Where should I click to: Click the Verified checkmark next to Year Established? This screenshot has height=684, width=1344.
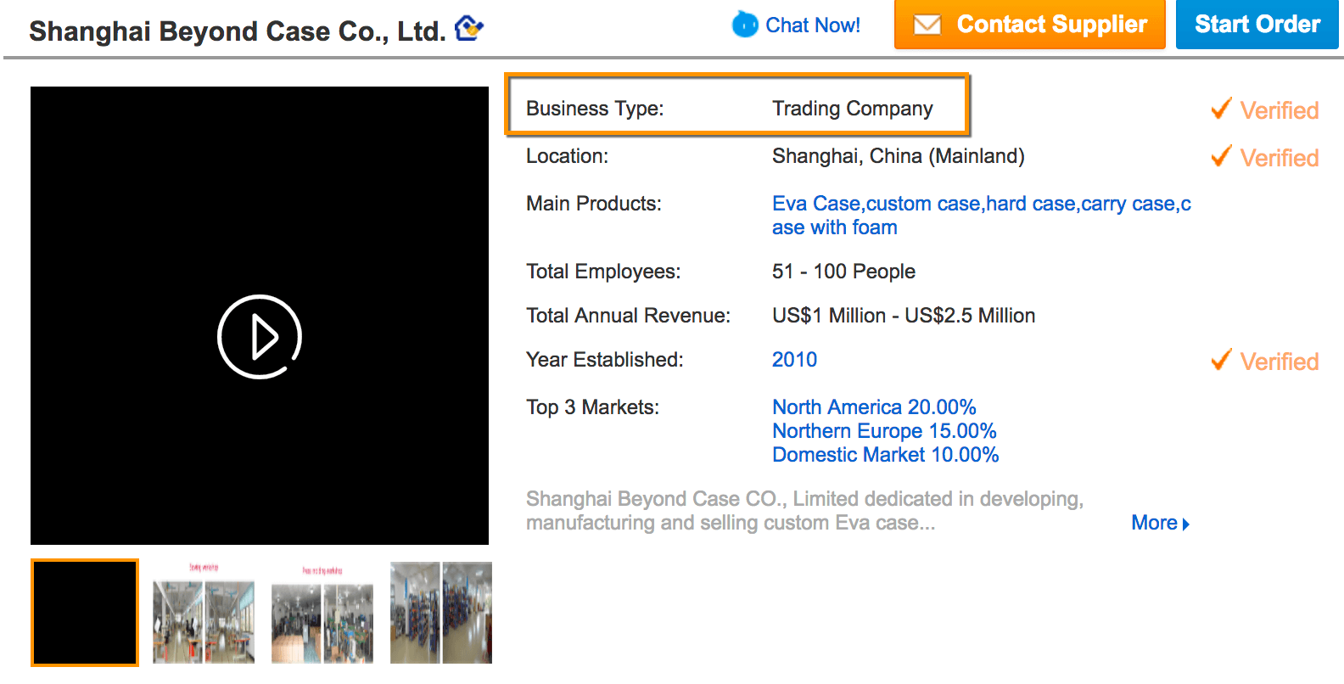point(1221,360)
